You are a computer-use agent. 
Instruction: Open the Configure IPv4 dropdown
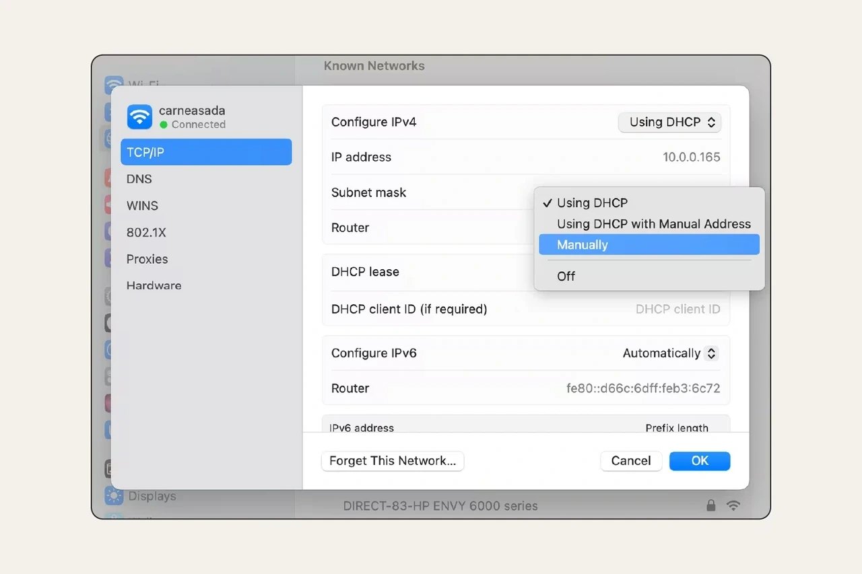tap(669, 122)
